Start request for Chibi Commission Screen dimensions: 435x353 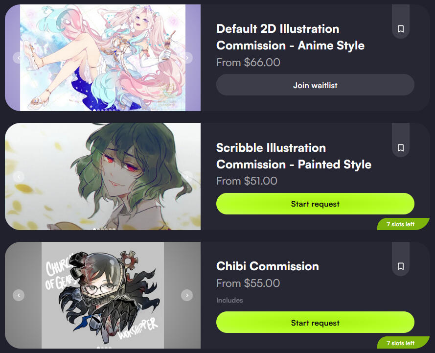[315, 323]
